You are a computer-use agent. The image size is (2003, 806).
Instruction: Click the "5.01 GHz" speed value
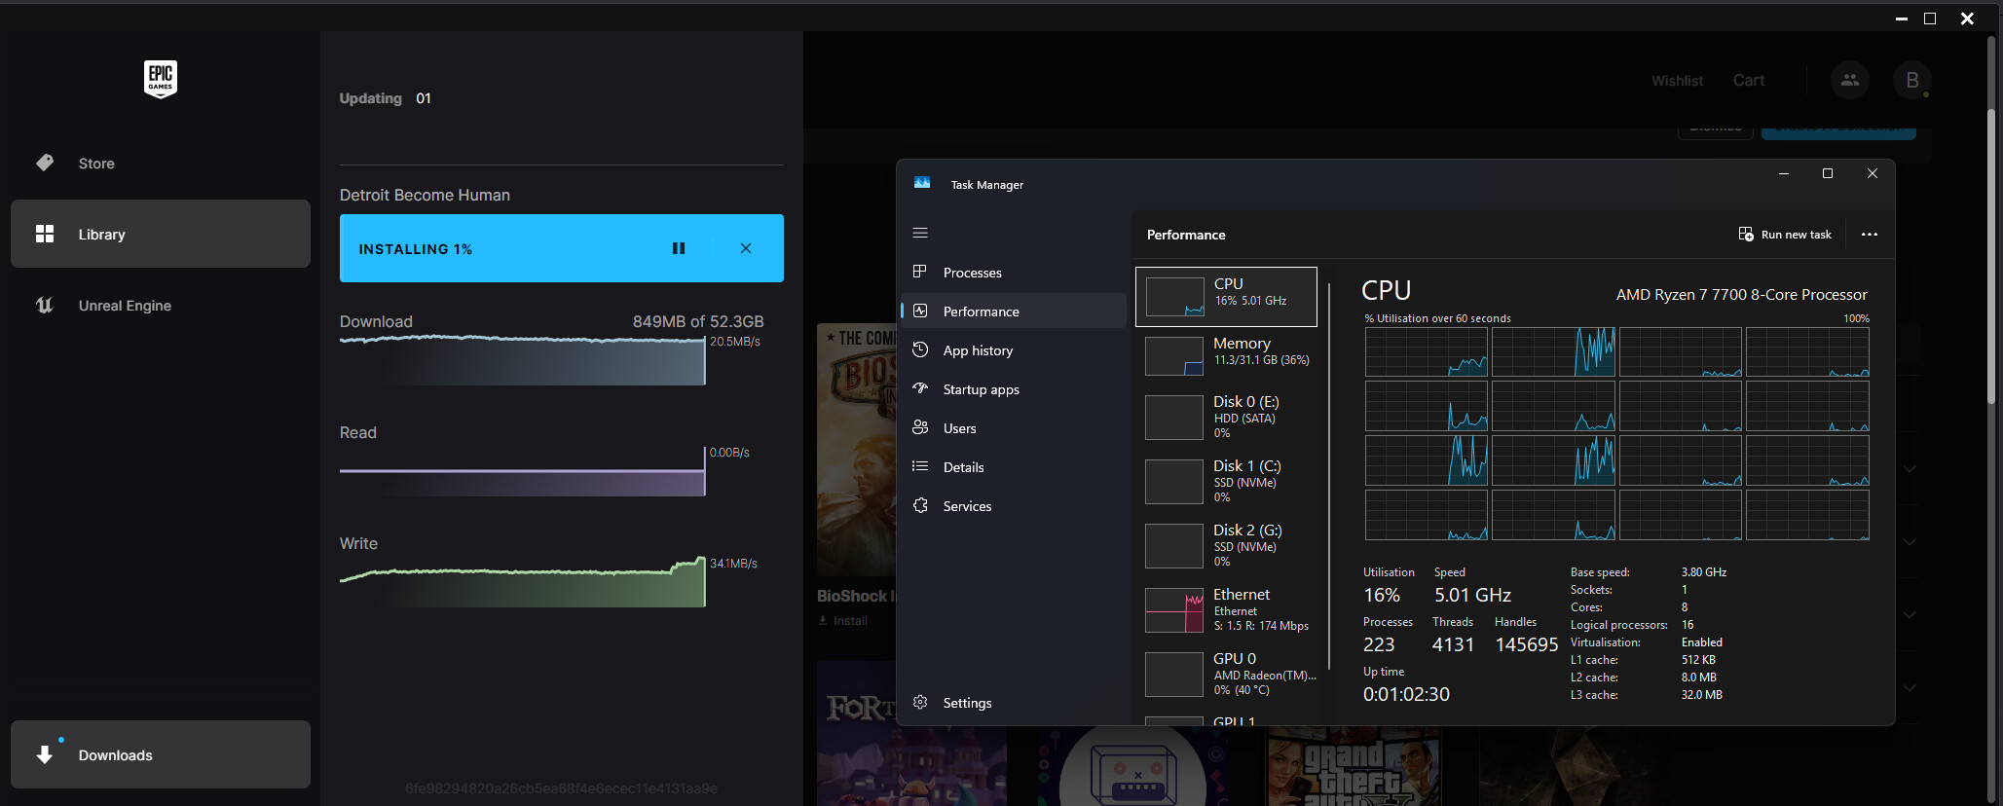click(x=1472, y=595)
